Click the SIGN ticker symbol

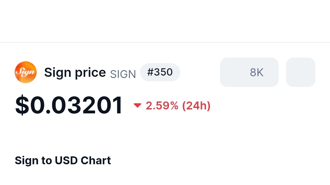[123, 74]
